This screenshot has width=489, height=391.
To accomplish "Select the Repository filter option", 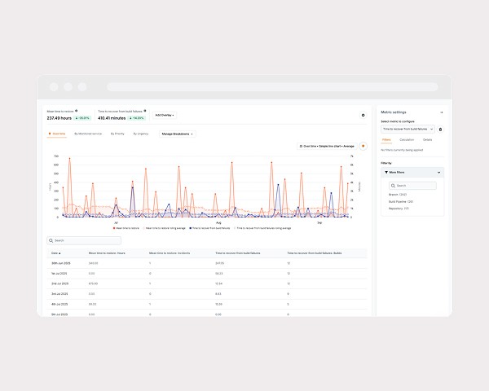I will click(399, 209).
